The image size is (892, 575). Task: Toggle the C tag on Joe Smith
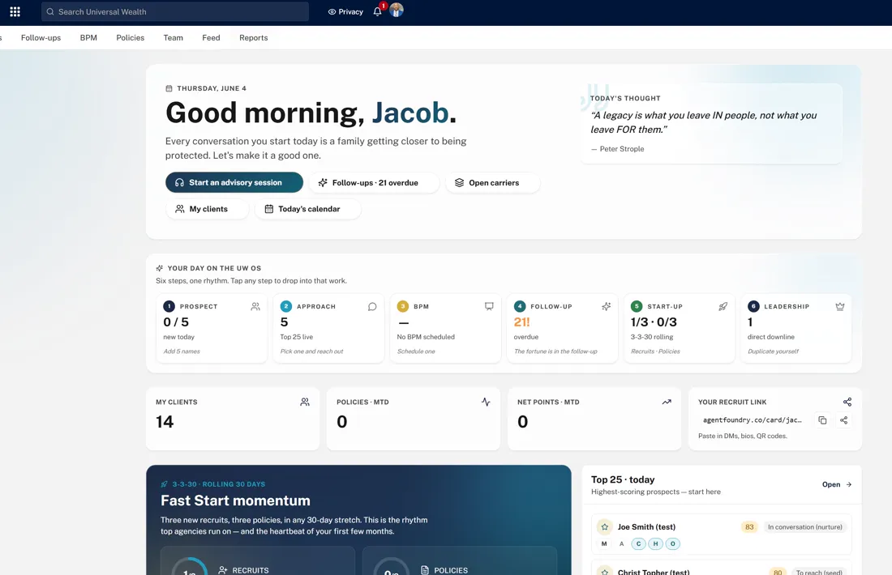pos(638,543)
